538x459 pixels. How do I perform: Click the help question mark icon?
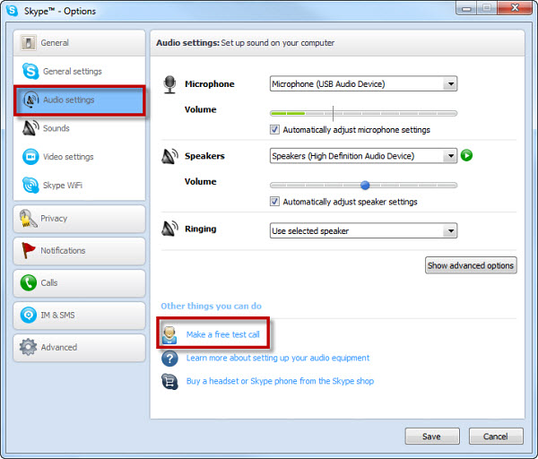click(x=169, y=358)
